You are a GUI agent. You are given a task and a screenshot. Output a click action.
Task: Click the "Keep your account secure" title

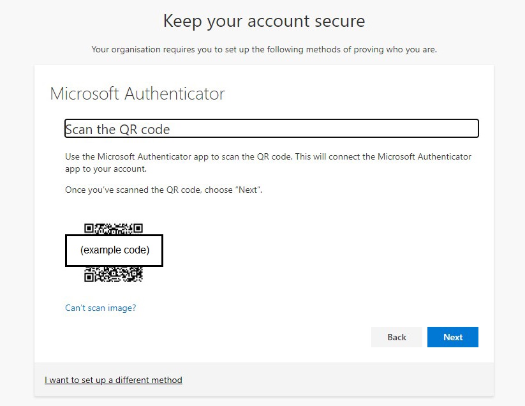click(x=263, y=20)
